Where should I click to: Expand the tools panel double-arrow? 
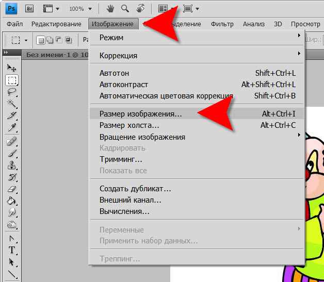click(x=6, y=53)
